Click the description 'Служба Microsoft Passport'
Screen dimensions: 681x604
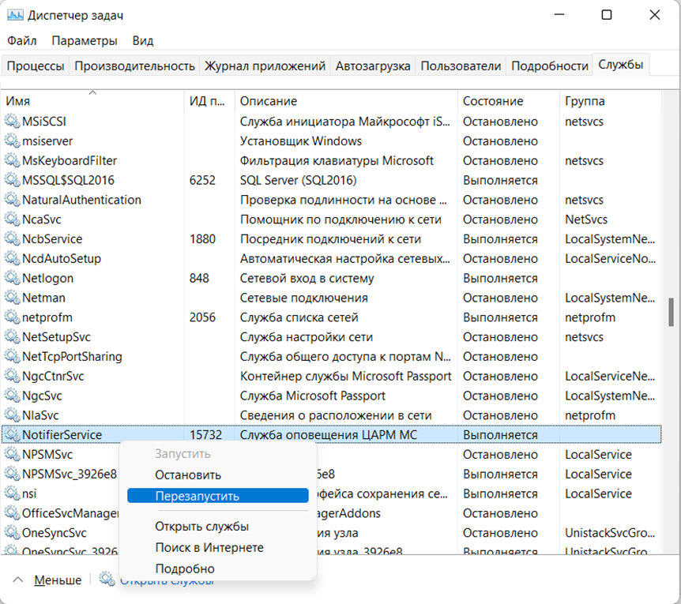313,396
